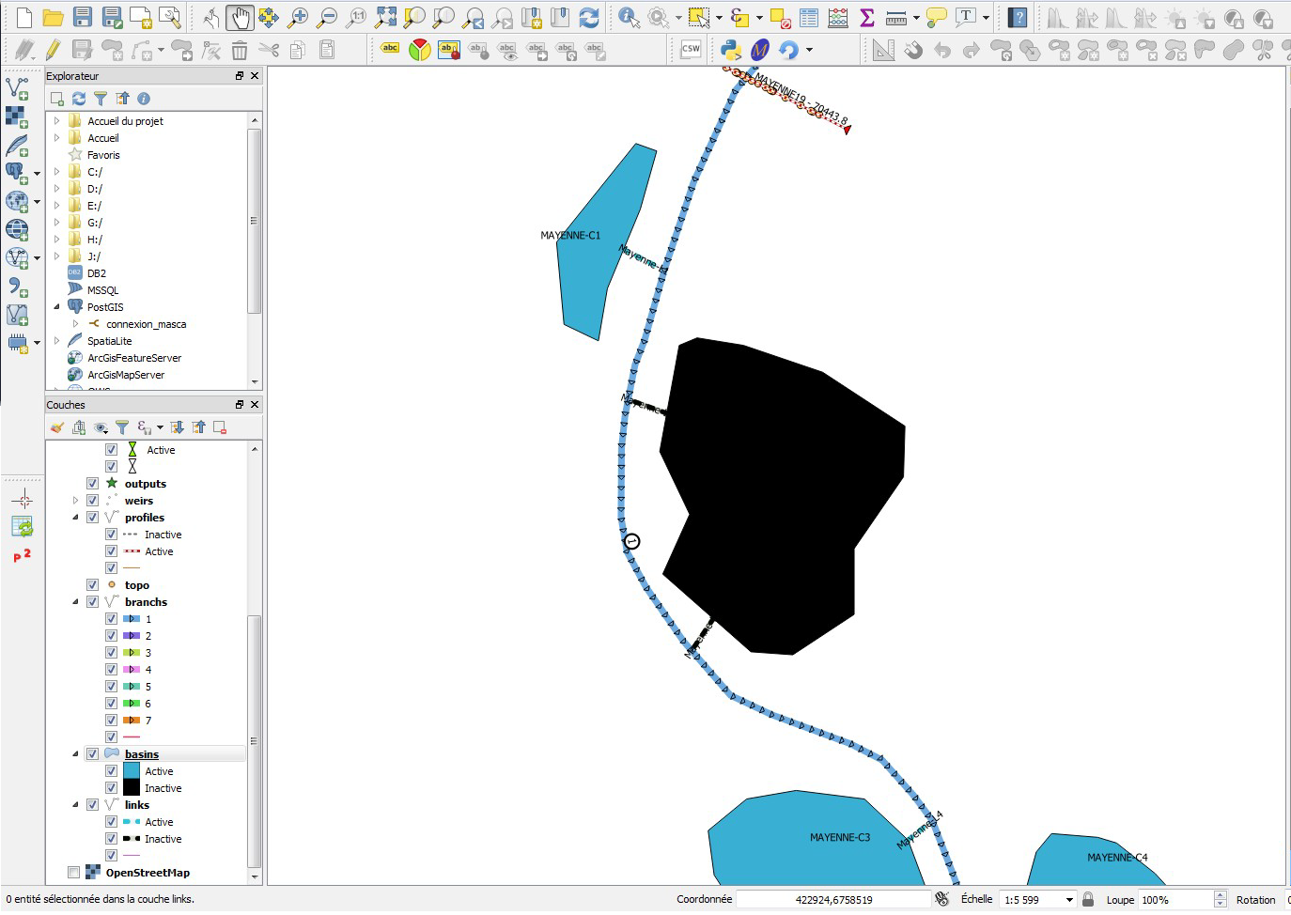Screen dimensions: 1291x915
Task: Enable the advanced digitizing set-square tool
Action: click(x=883, y=49)
